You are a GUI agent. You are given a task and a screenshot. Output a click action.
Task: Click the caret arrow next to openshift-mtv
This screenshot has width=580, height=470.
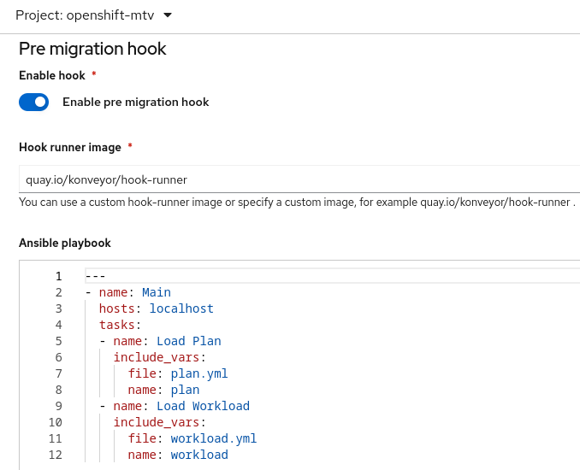[x=167, y=15]
